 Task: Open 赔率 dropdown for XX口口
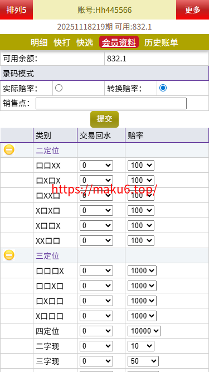tap(141, 240)
